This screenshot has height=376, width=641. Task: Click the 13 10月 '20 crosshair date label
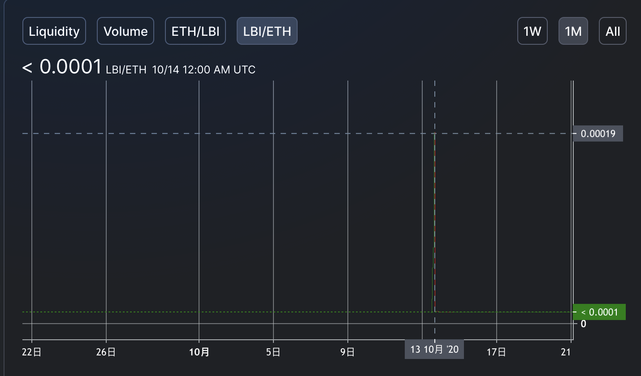click(x=434, y=349)
